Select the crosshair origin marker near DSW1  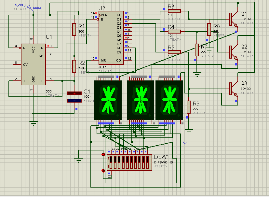185,142
